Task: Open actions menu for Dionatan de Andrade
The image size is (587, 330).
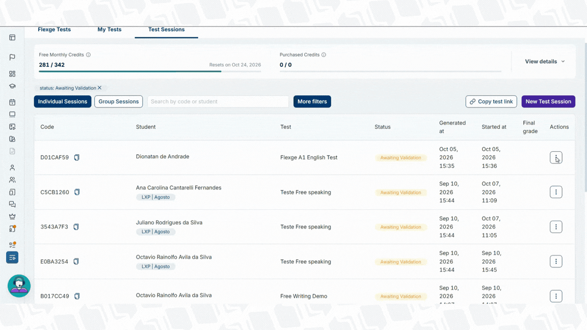Action: coord(556,157)
